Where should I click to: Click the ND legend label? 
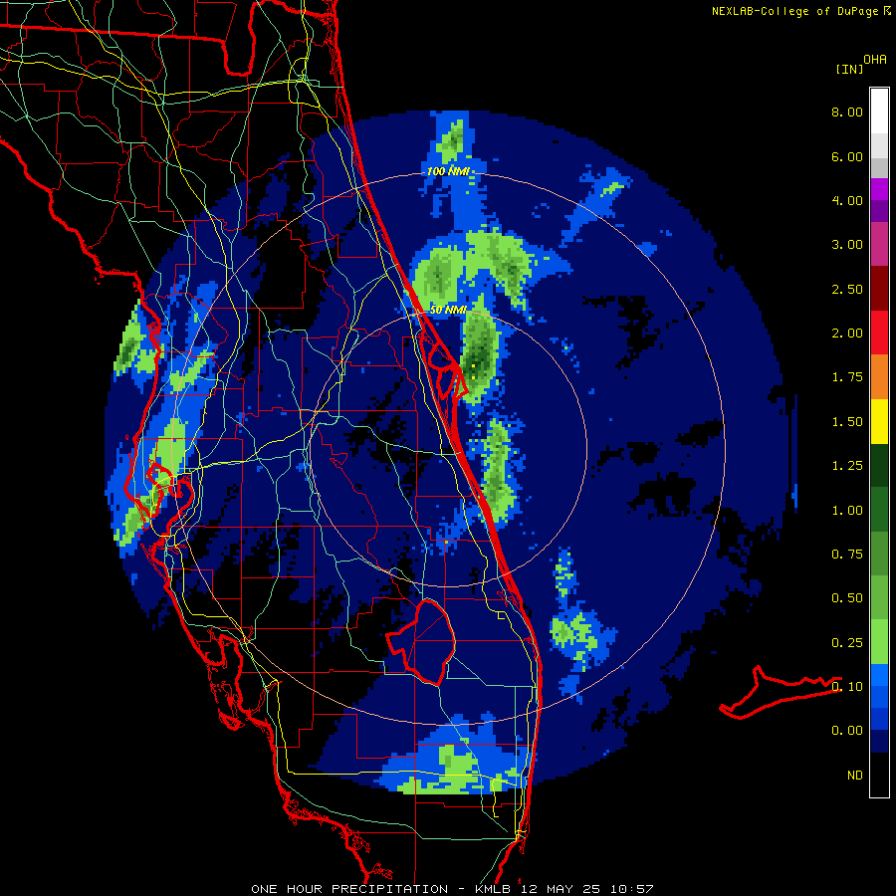click(x=855, y=776)
